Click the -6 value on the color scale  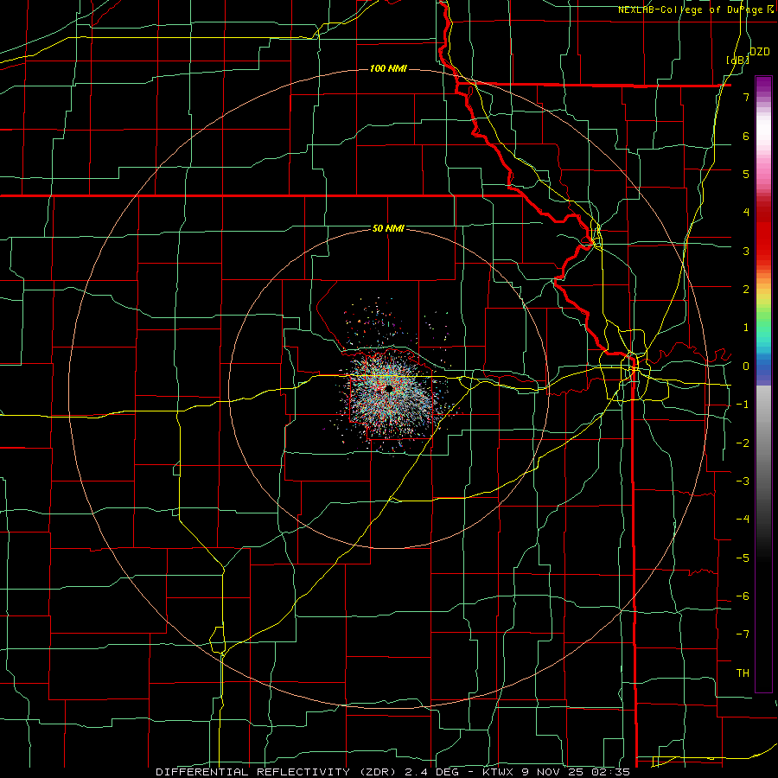tap(743, 596)
